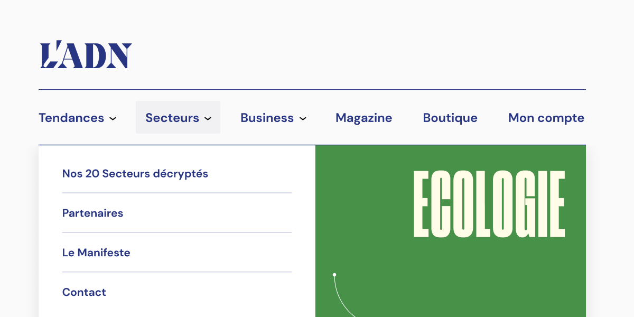Select Contact in the dropdown list
Viewport: 634px width, 317px height.
[x=84, y=292]
